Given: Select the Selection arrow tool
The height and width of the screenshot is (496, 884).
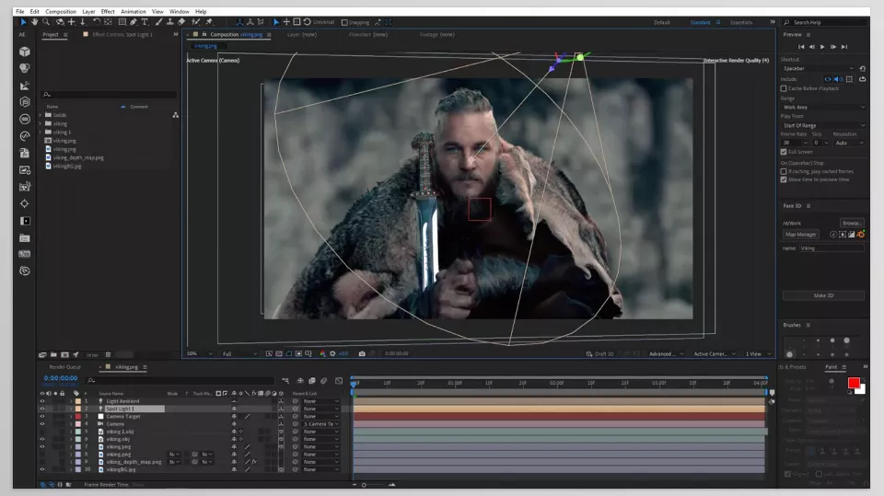Looking at the screenshot, I should (23, 22).
